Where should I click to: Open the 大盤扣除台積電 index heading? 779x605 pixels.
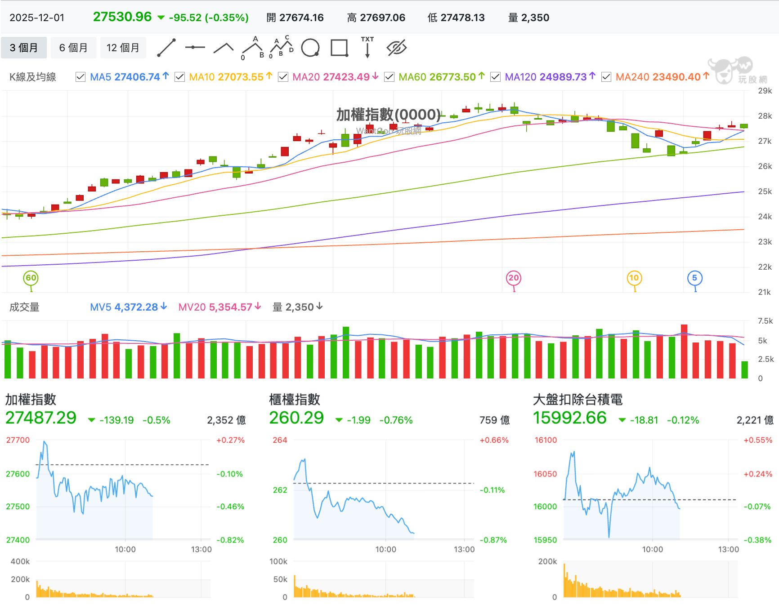578,399
